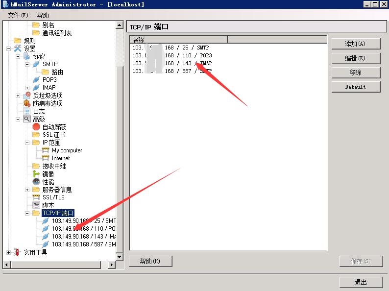Click the 路由 folder icon
The height and width of the screenshot is (291, 389).
(46, 72)
